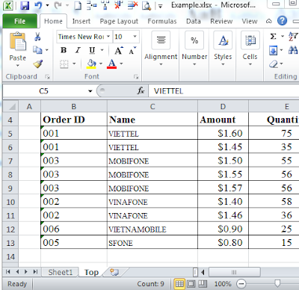Screen dimensions: 299x290
Task: Open the underline style dropdown arrow
Action: 102,51
